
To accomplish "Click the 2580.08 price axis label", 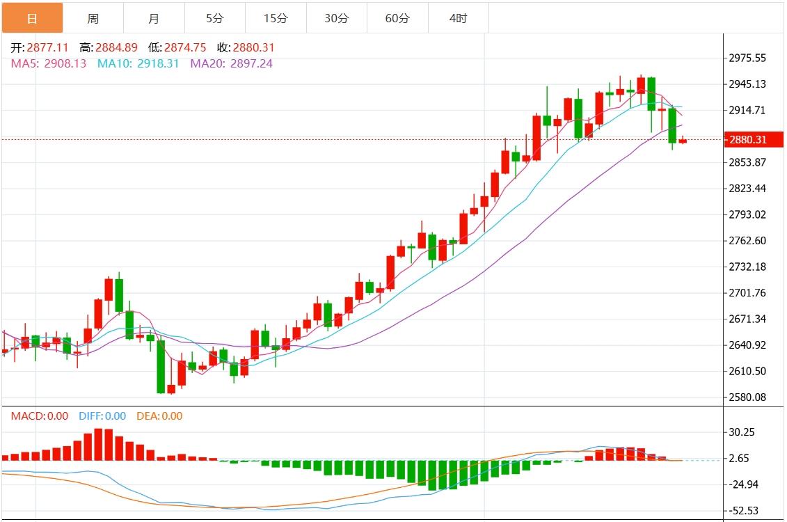I will point(747,397).
